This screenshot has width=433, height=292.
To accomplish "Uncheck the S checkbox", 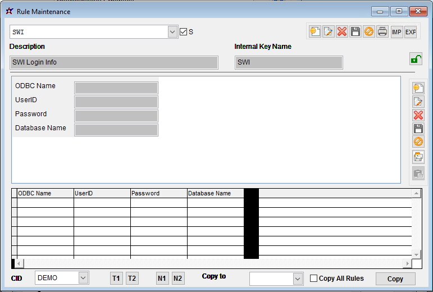I will [x=183, y=32].
